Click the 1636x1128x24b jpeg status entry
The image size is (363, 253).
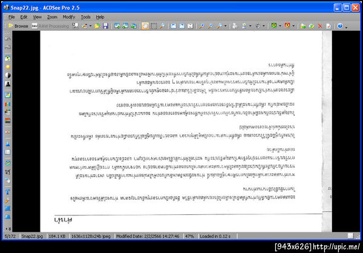pyautogui.click(x=91, y=236)
